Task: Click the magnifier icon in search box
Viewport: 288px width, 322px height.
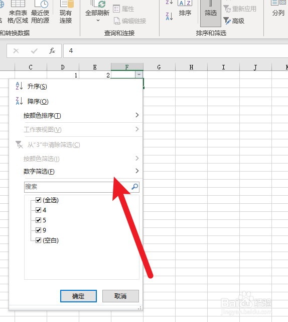Action: pos(135,187)
